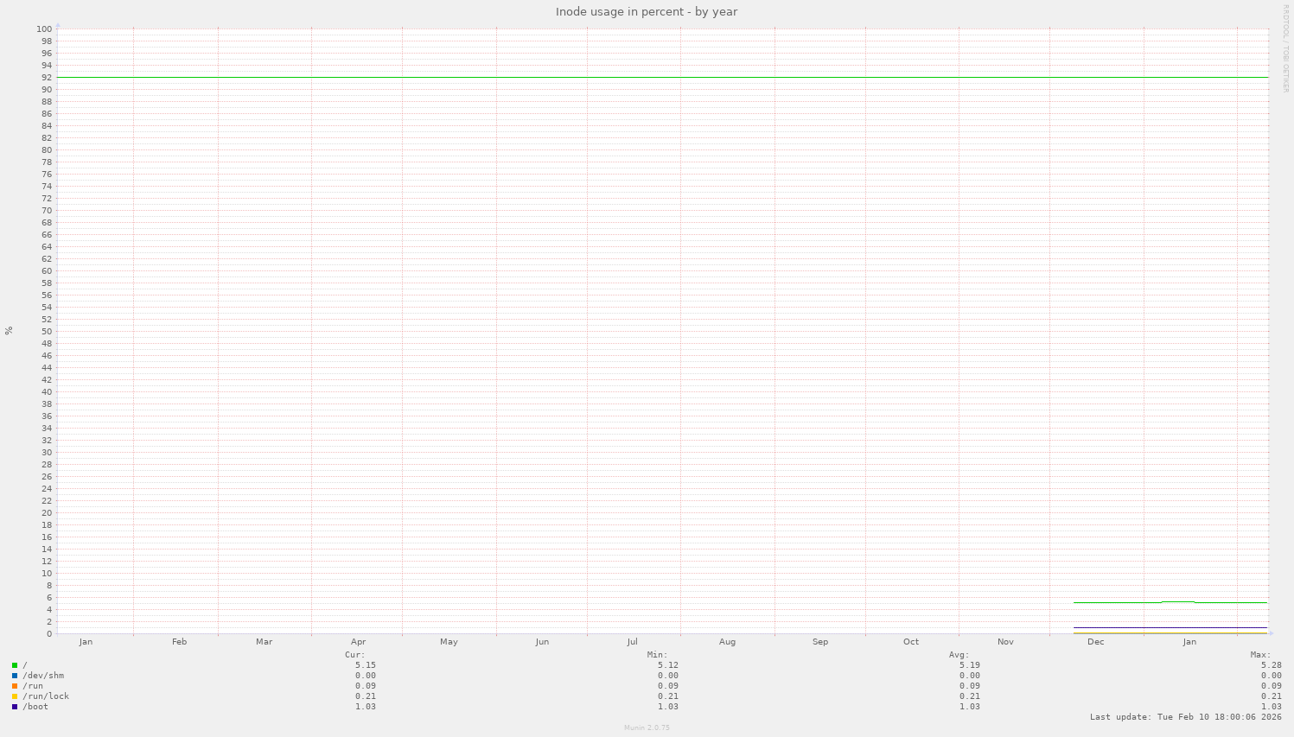The width and height of the screenshot is (1294, 737).
Task: Click the green / filesystem legend swatch
Action: tap(16, 664)
